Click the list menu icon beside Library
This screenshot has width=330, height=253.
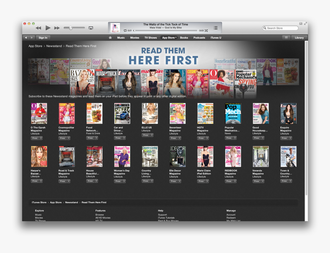click(x=286, y=38)
